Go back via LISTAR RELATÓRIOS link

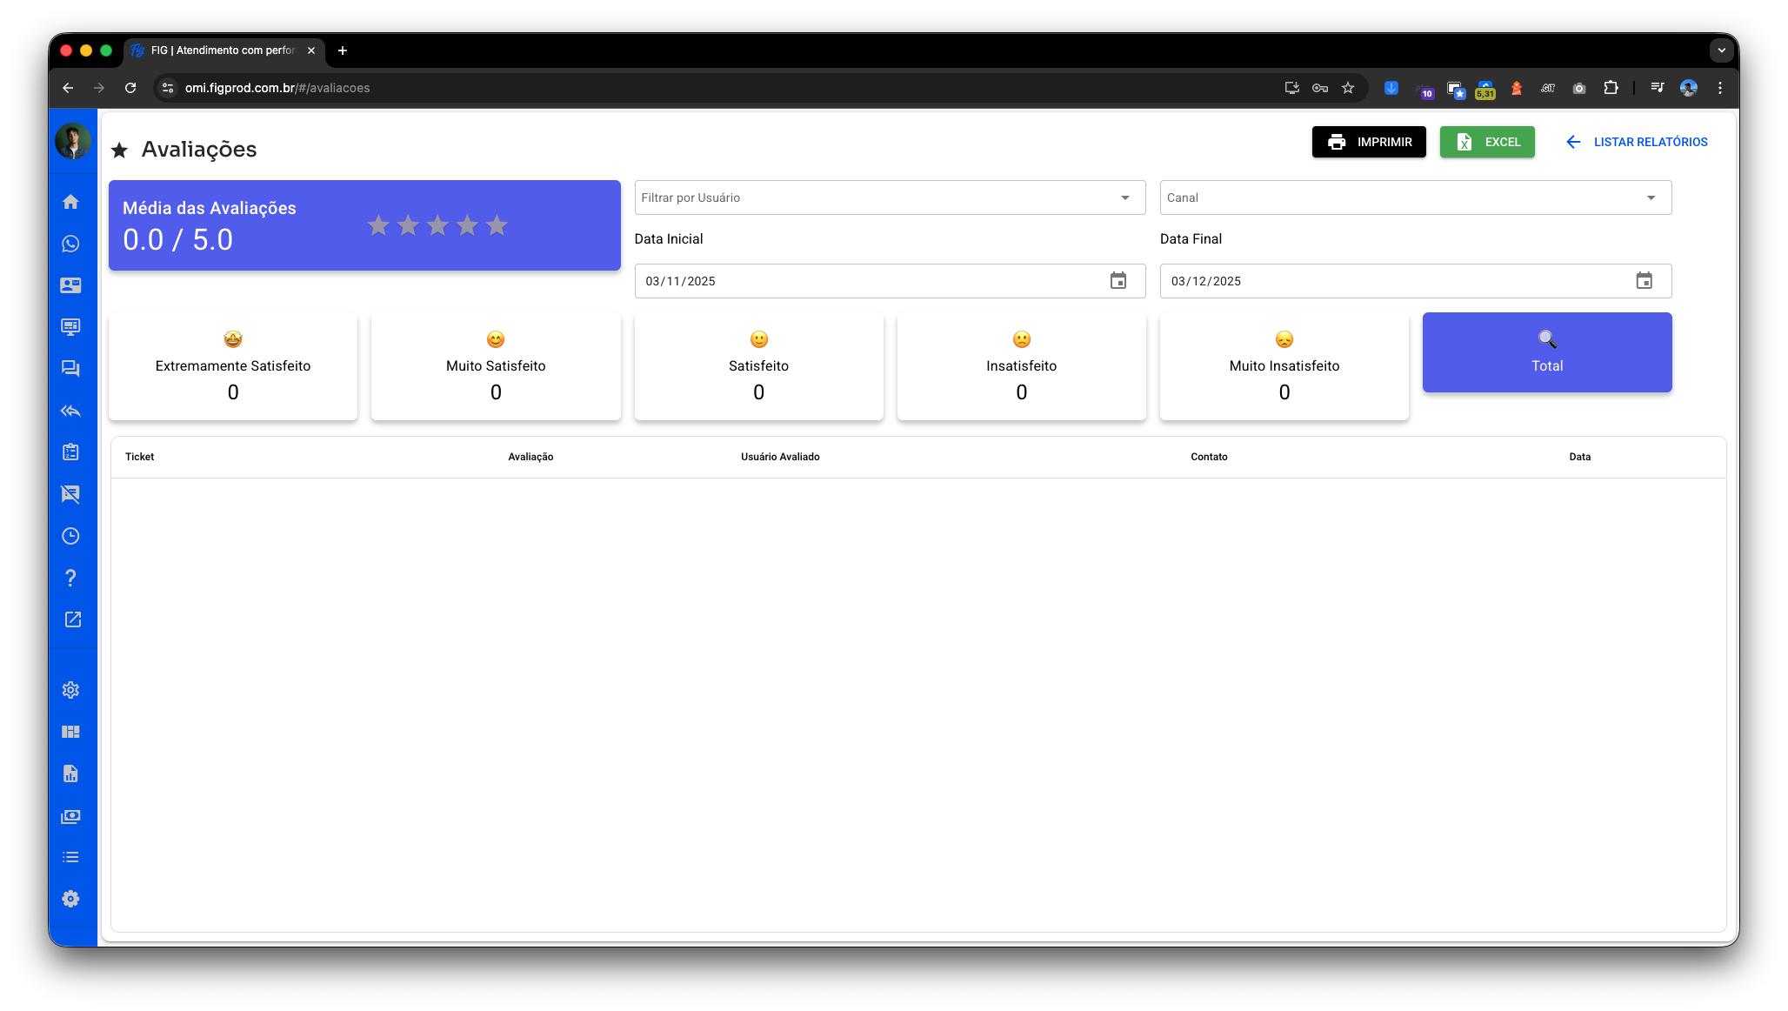(x=1637, y=142)
